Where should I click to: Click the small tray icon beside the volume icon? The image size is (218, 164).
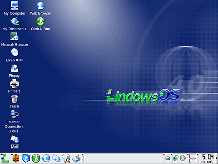tap(168, 159)
